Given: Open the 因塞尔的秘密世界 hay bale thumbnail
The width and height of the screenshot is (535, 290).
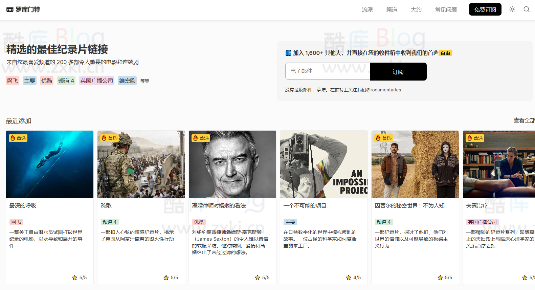Looking at the screenshot, I should [x=415, y=164].
